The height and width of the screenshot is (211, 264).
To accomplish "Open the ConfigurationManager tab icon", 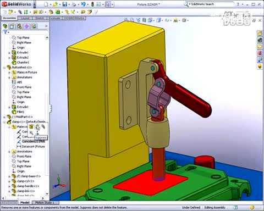I will coord(19,26).
